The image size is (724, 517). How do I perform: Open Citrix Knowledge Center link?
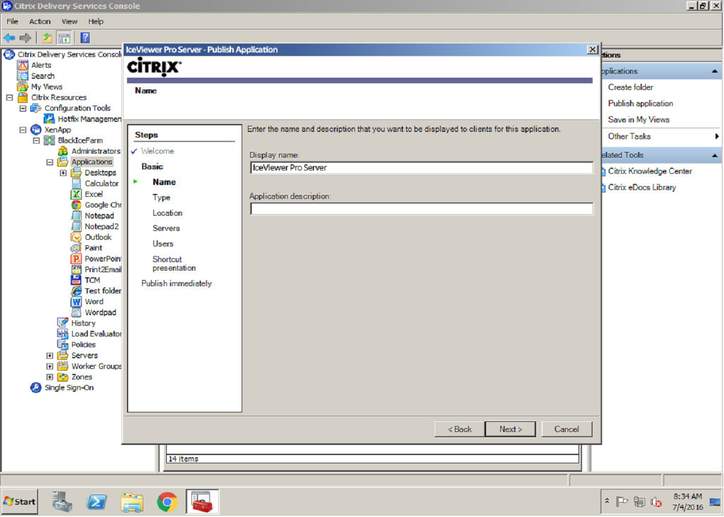click(650, 171)
